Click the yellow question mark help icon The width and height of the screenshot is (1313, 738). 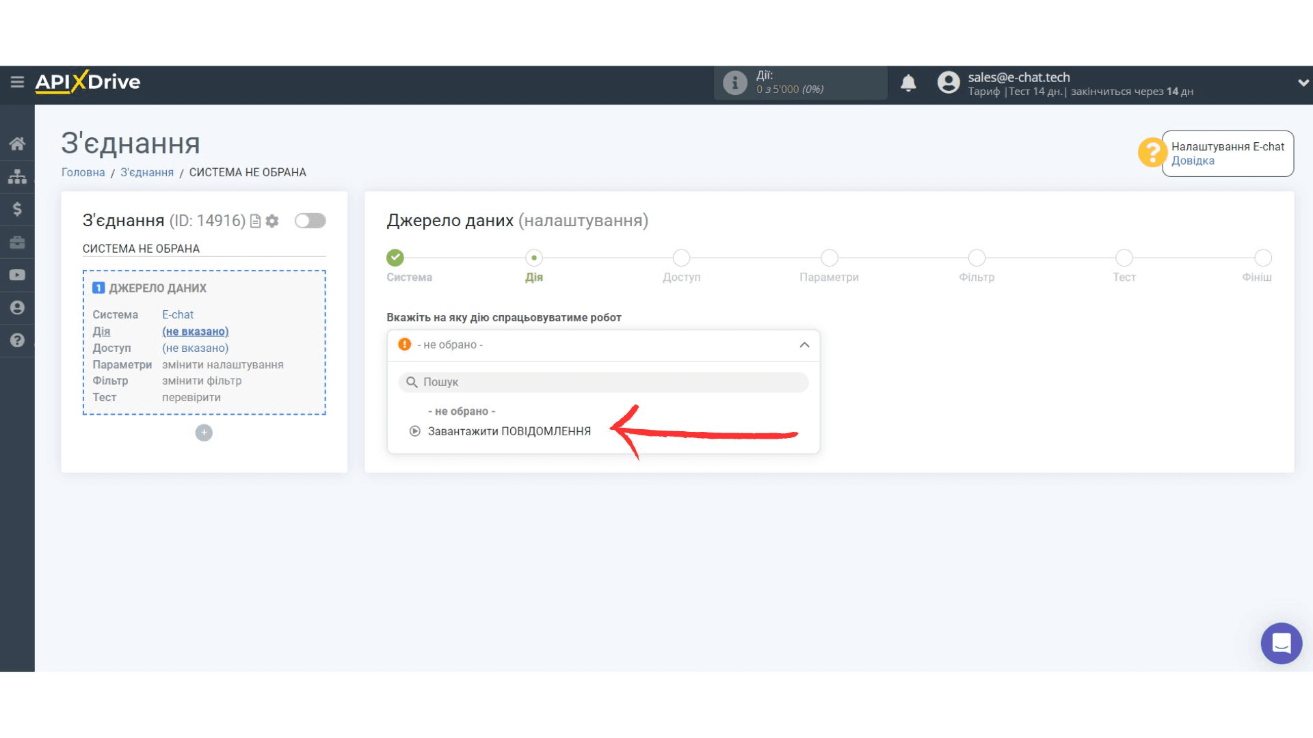pyautogui.click(x=1152, y=152)
